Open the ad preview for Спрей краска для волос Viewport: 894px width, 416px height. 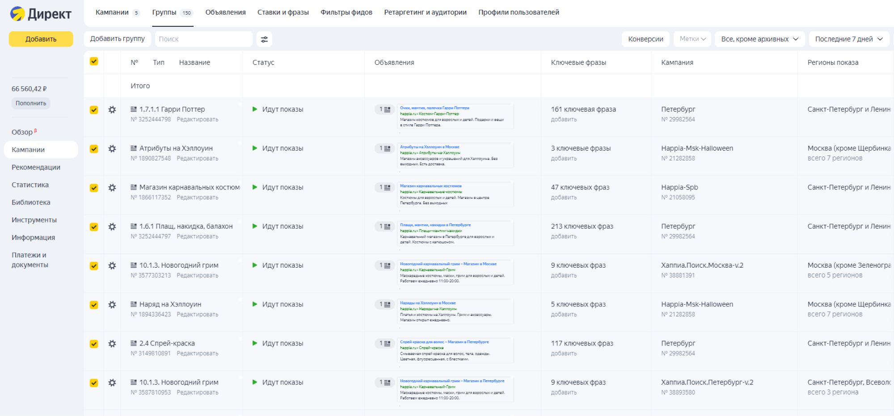click(455, 350)
